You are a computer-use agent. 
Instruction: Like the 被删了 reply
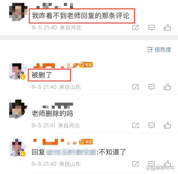(167, 87)
